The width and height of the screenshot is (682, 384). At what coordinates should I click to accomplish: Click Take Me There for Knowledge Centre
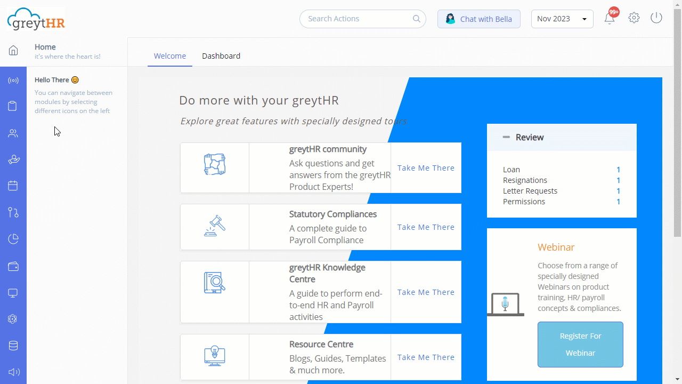[x=426, y=292]
